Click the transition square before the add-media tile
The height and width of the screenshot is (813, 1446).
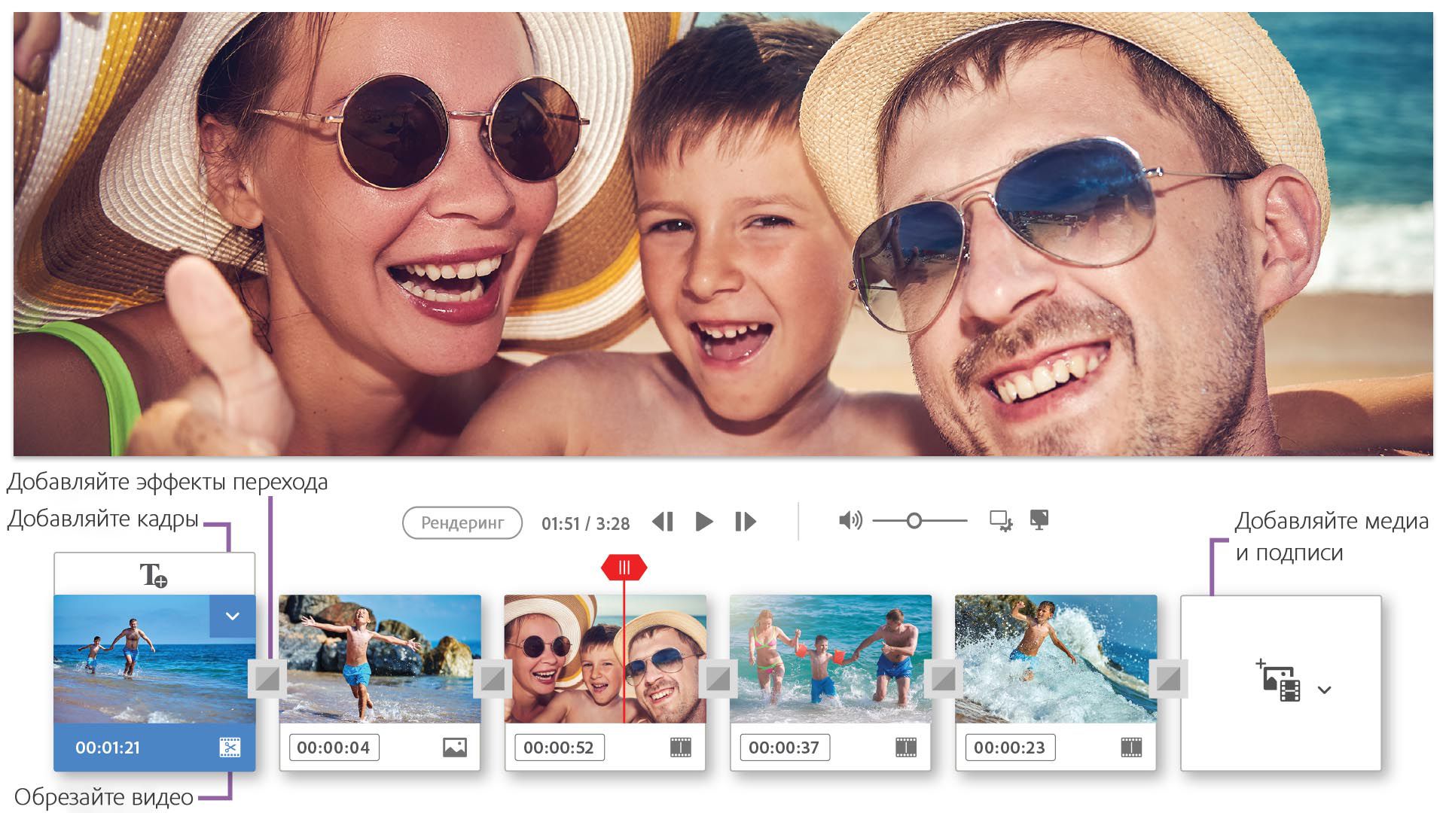[1168, 679]
